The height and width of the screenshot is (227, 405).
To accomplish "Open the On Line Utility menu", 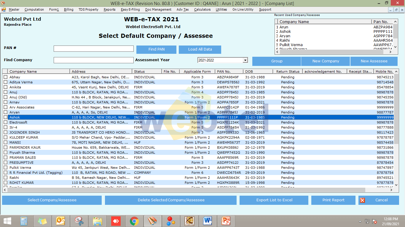I will tap(243, 9).
